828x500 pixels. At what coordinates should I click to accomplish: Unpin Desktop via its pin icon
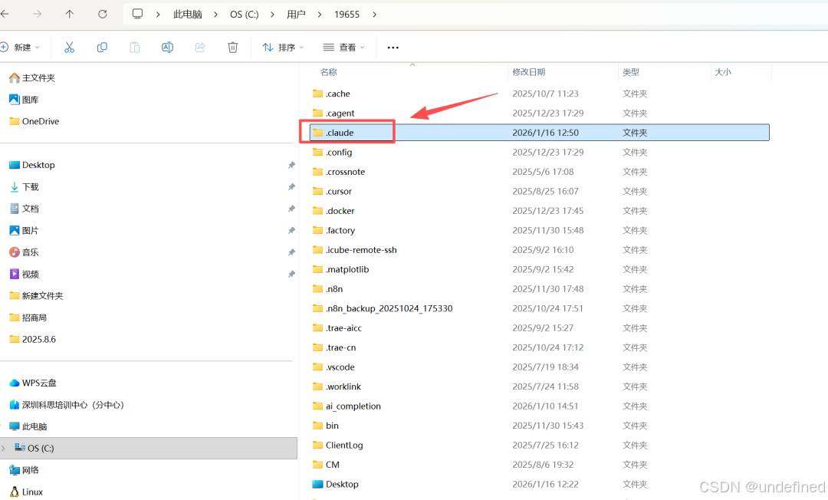pos(291,165)
